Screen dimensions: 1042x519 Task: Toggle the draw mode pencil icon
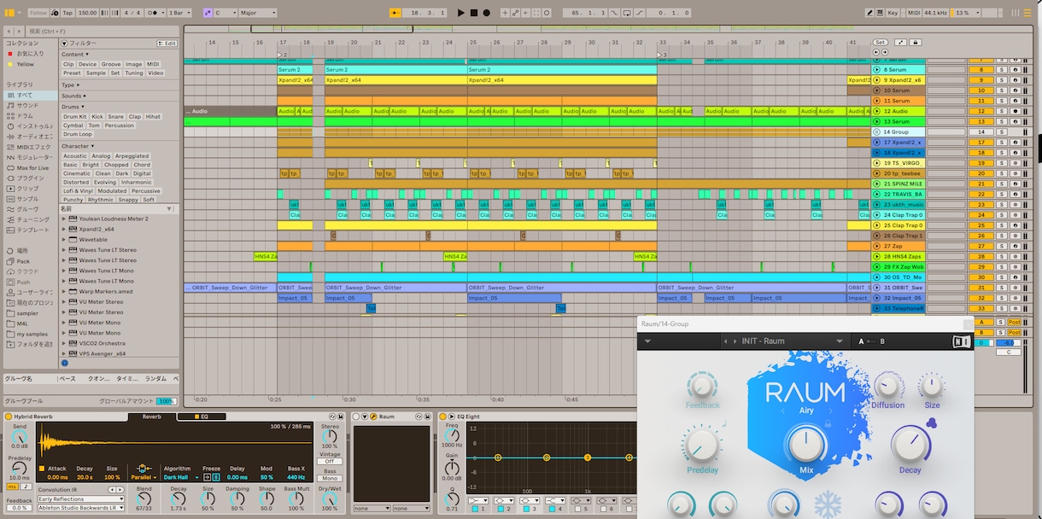870,13
